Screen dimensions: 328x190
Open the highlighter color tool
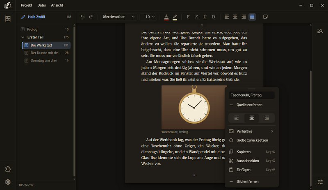click(x=175, y=17)
